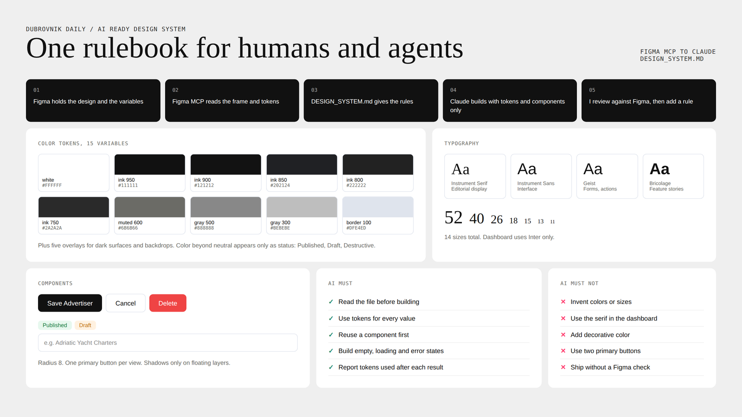The image size is (742, 417).
Task: Click the X icon beside Invent colors or sizes
Action: click(563, 302)
